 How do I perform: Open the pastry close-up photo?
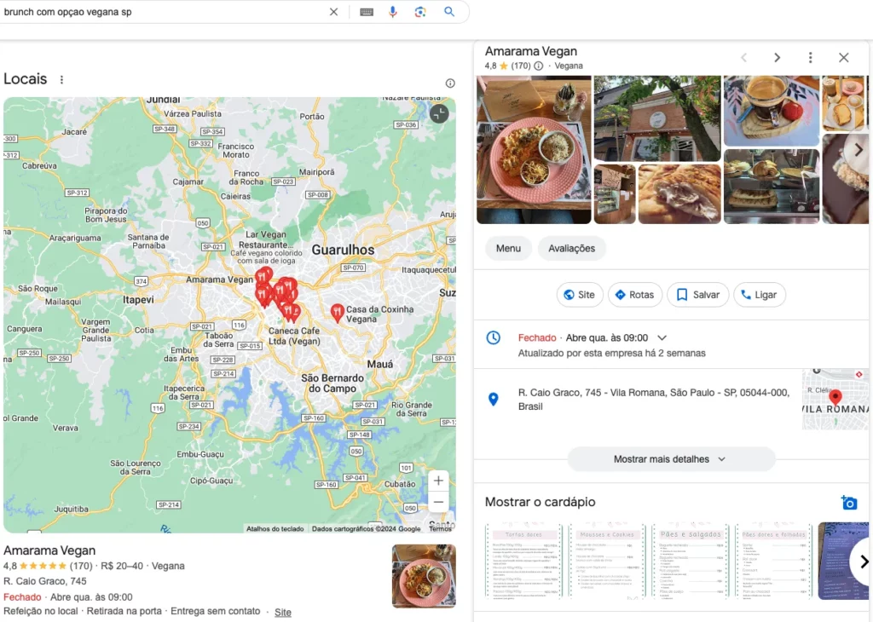[679, 194]
